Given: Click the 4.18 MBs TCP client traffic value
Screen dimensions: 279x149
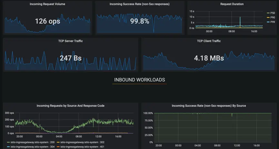Looking at the screenshot, I should coord(209,58).
